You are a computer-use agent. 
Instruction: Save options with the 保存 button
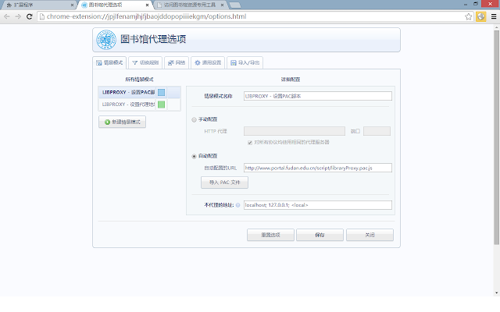(320, 235)
